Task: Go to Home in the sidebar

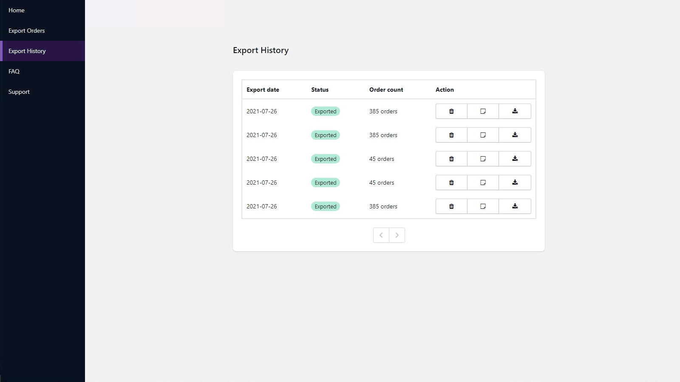Action: (17, 10)
